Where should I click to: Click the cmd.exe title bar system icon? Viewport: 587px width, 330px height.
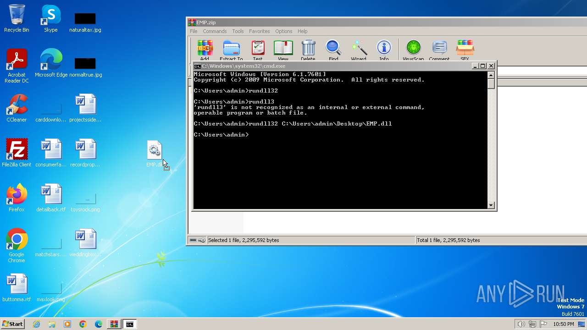click(x=197, y=66)
